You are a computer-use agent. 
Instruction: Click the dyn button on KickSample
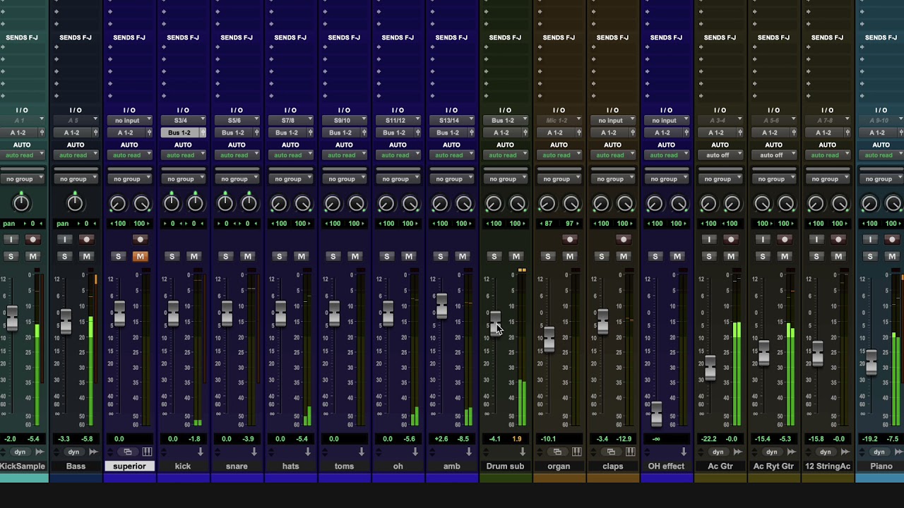[x=20, y=452]
